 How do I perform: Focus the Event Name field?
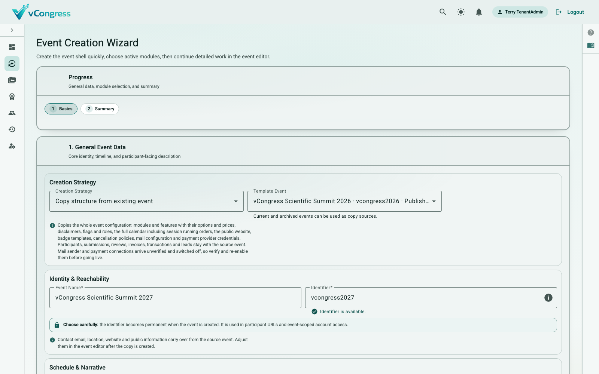tap(175, 298)
